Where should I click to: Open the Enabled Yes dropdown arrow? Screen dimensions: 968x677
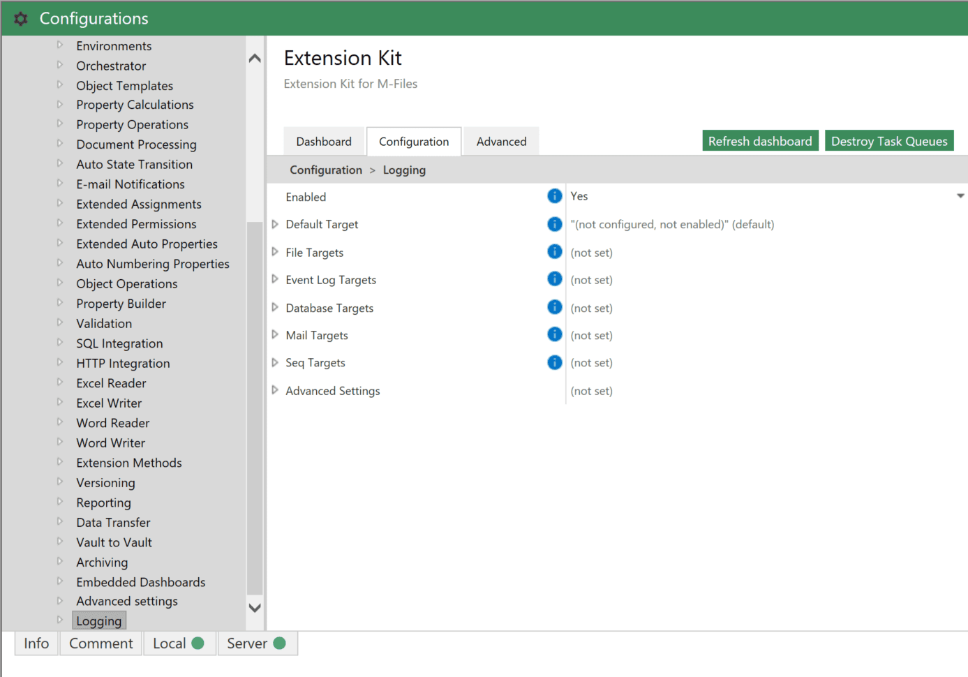pos(960,196)
